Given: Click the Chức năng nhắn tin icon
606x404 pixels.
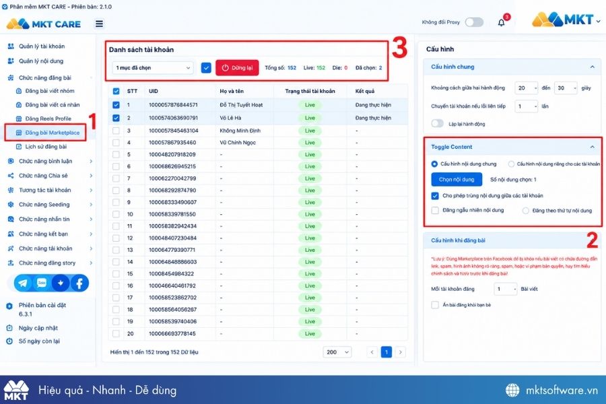Looking at the screenshot, I should click(11, 220).
